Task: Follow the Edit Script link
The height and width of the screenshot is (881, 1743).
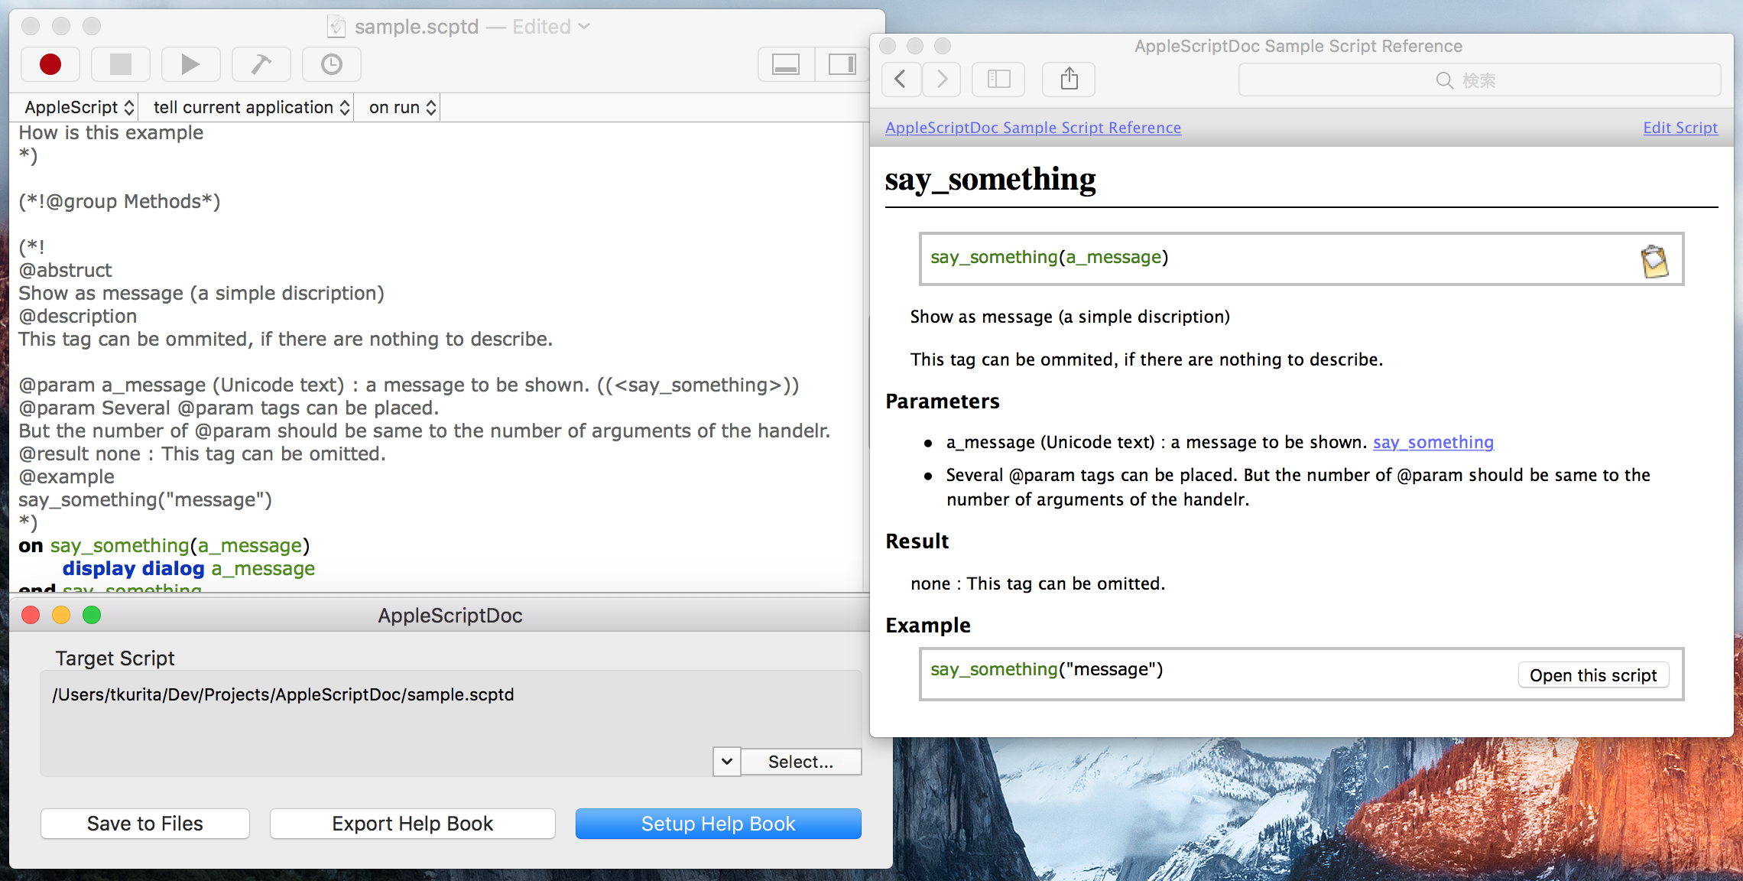Action: click(x=1680, y=128)
